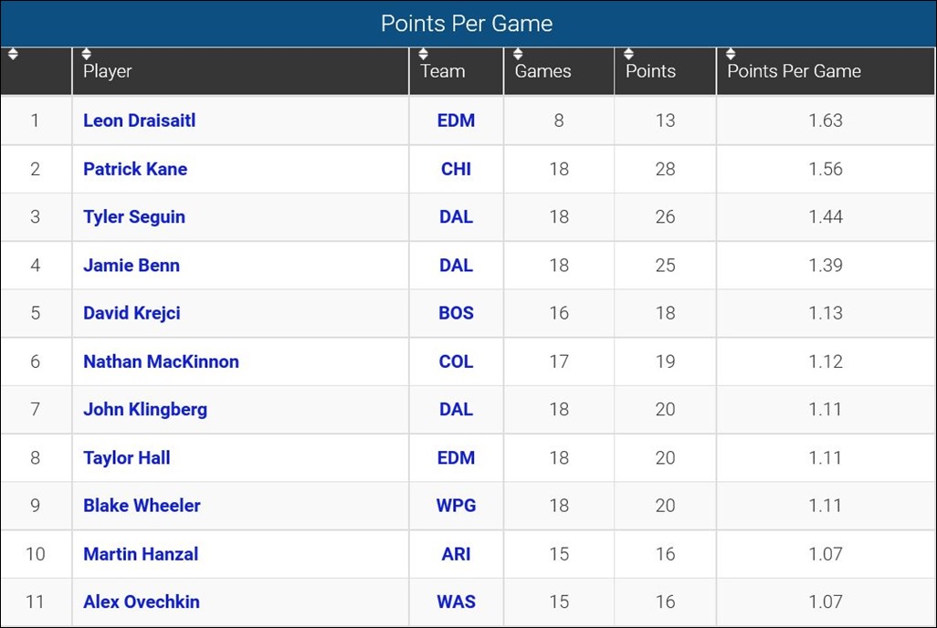Select Tyler Seguin's name
The image size is (937, 628).
pos(134,216)
